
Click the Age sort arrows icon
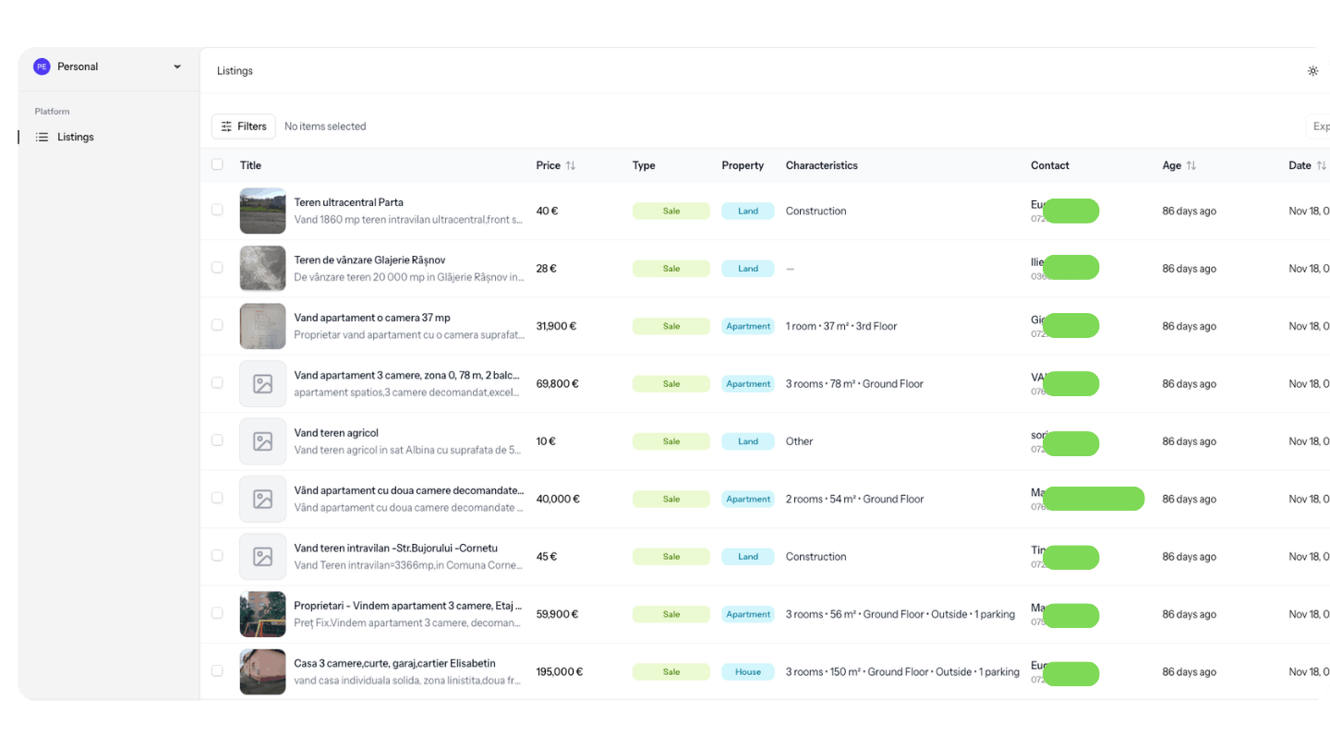[1191, 165]
